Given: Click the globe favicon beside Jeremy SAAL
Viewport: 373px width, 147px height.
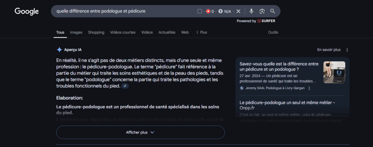Looking at the screenshot, I should [242, 88].
